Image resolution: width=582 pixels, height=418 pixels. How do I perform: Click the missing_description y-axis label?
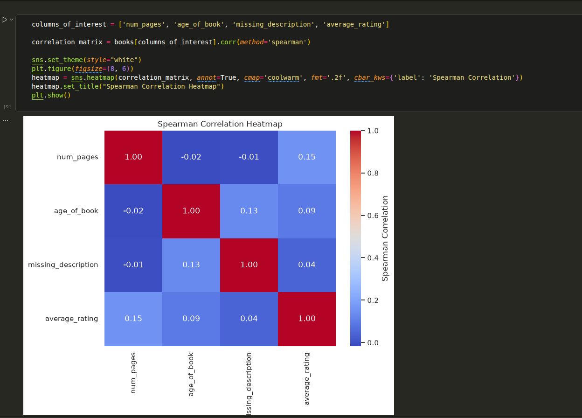(x=63, y=265)
